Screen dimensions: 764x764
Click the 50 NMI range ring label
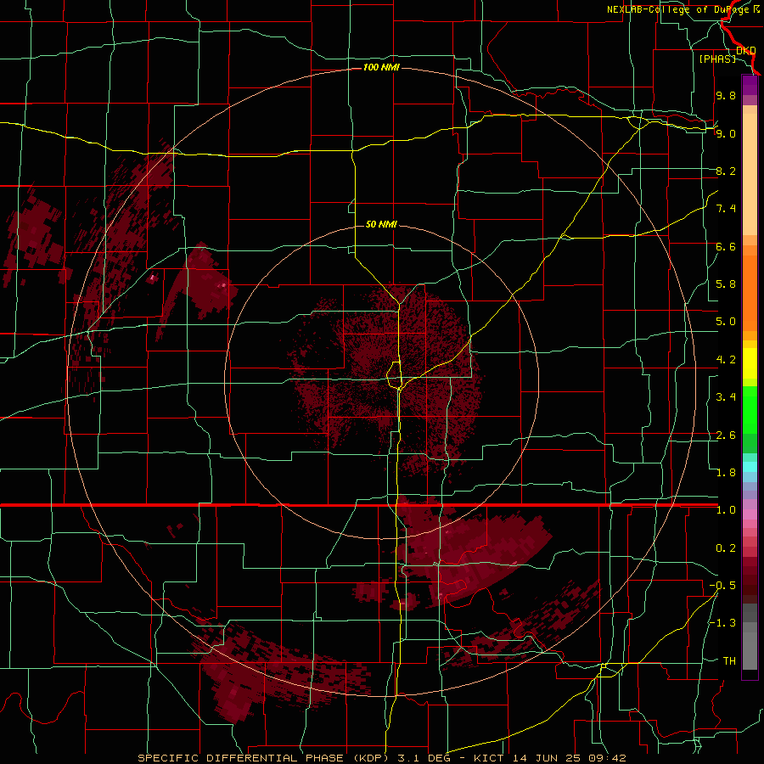(381, 224)
